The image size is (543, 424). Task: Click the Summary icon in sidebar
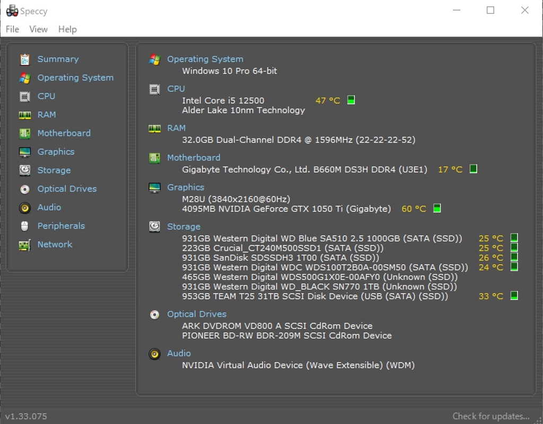coord(24,59)
